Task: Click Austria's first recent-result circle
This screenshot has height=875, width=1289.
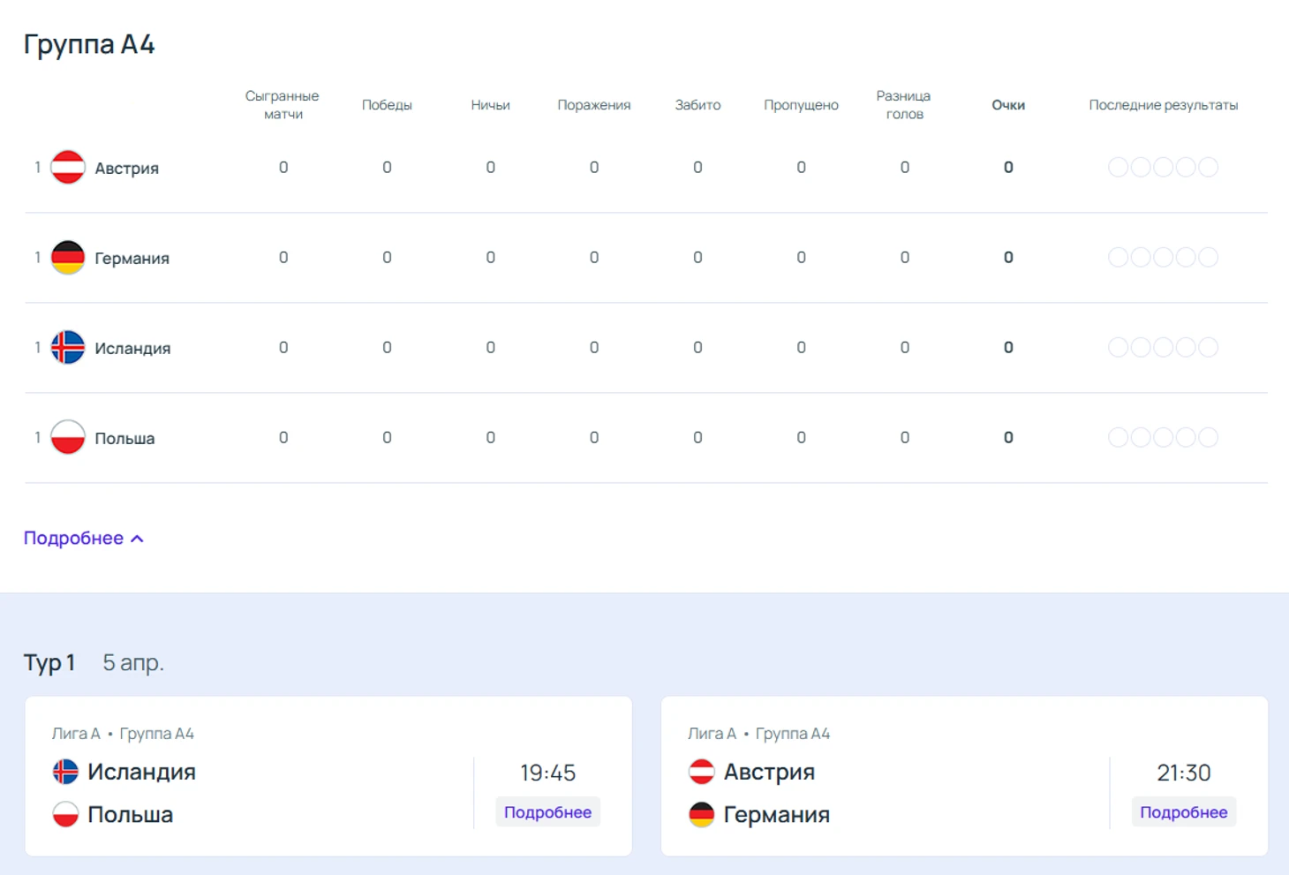Action: tap(1118, 168)
